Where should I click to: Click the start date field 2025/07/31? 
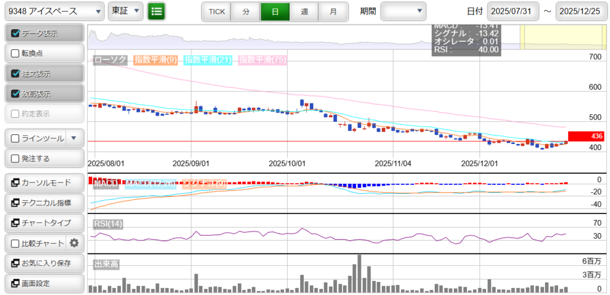513,11
